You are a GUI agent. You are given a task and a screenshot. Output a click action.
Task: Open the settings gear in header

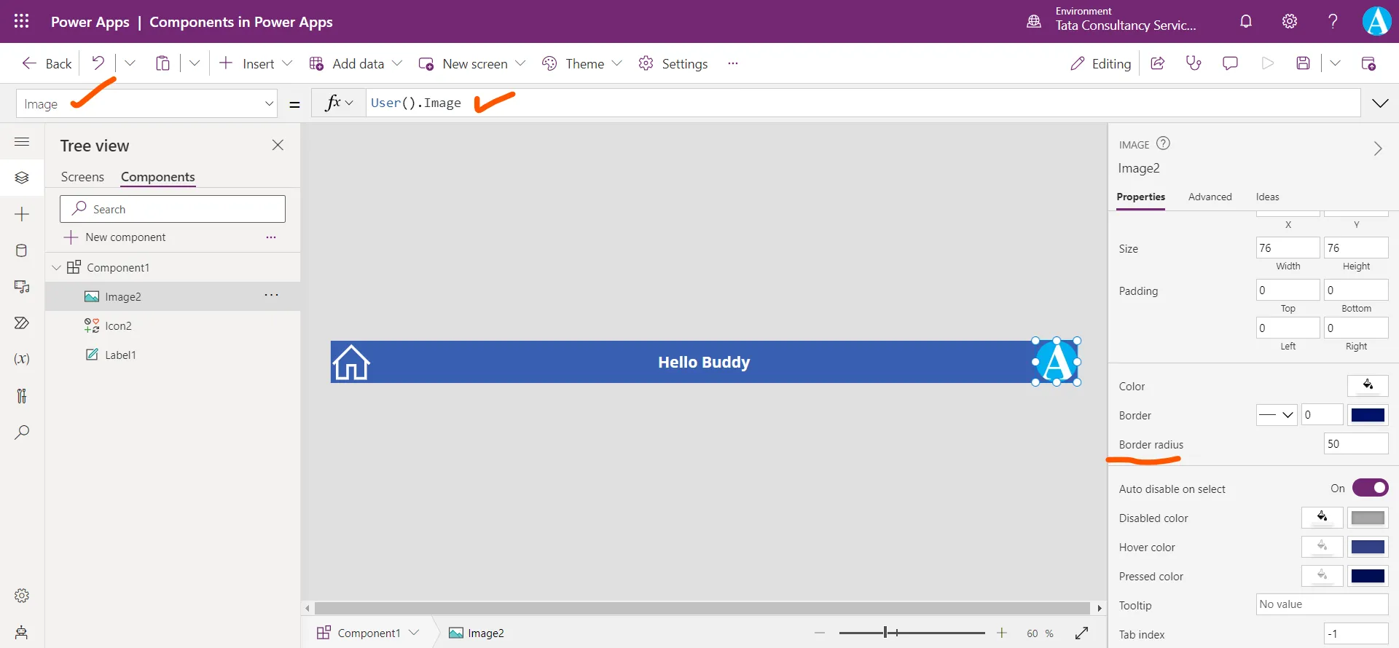point(1290,21)
